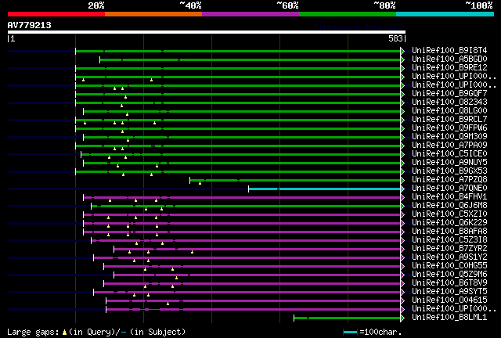Select the UniRef100_B9GX53 label
Viewport: 501px width, 338px height.
449,171
